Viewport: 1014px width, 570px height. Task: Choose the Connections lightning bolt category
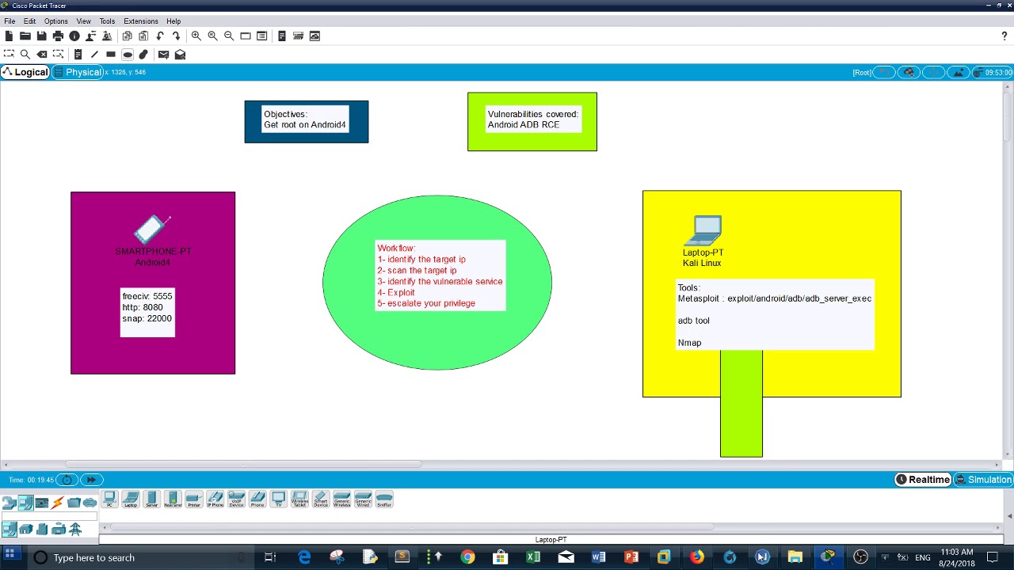tap(58, 503)
